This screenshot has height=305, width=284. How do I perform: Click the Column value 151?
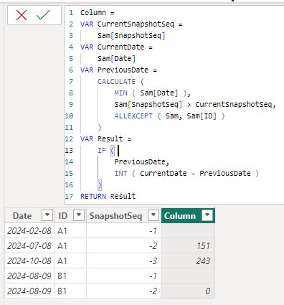click(x=188, y=246)
